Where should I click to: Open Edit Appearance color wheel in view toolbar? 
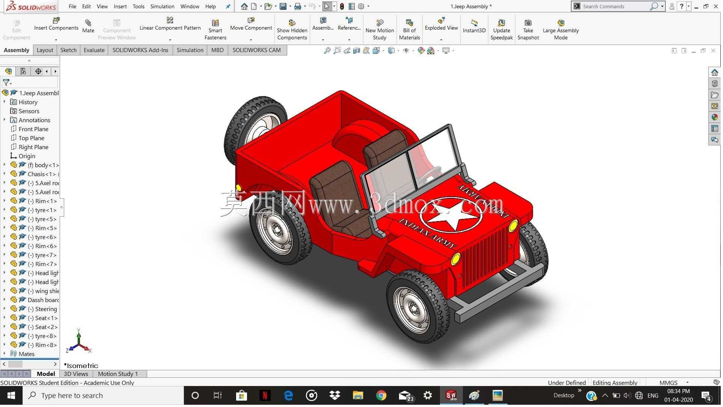point(421,51)
